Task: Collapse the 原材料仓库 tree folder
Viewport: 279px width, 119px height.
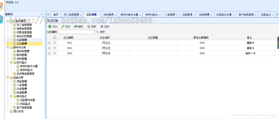Action: [8, 47]
